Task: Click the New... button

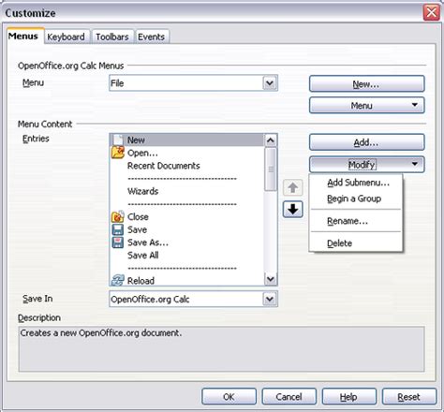Action: (366, 83)
